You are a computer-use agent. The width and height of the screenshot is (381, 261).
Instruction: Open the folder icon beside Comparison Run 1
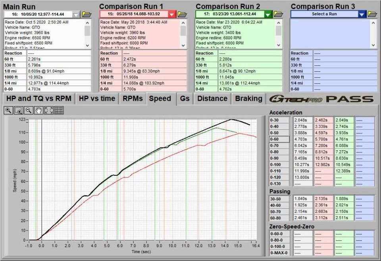[183, 14]
